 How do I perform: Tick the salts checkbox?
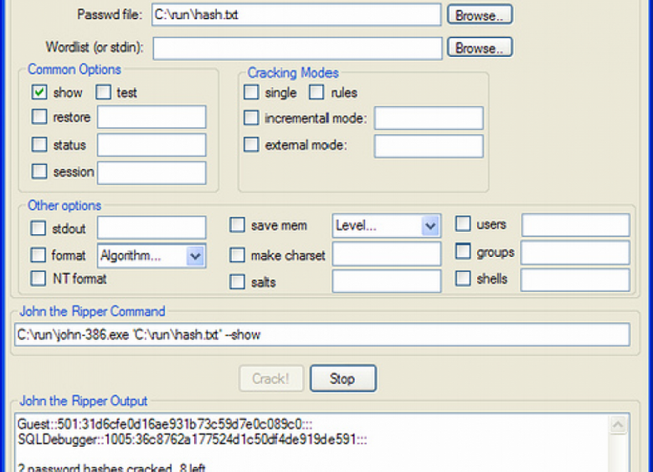[x=237, y=282]
